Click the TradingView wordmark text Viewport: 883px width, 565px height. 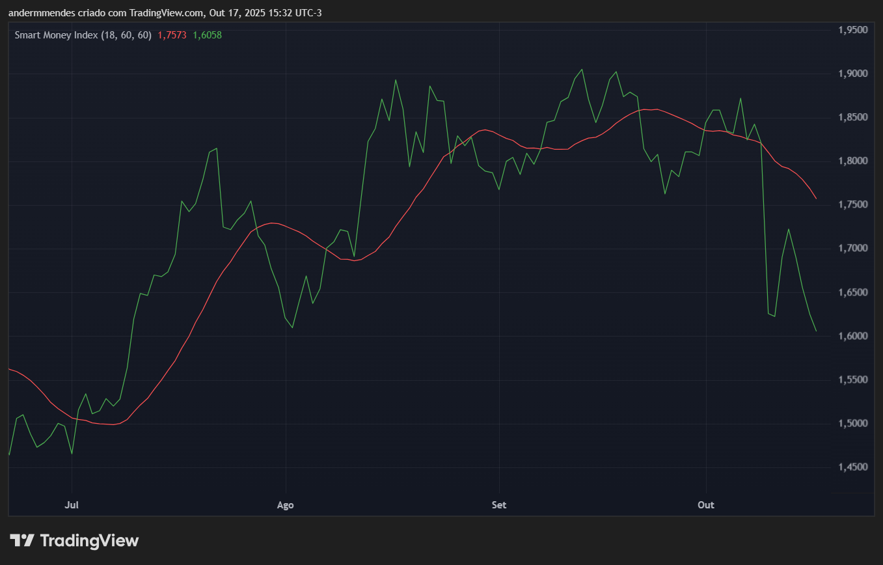click(89, 540)
